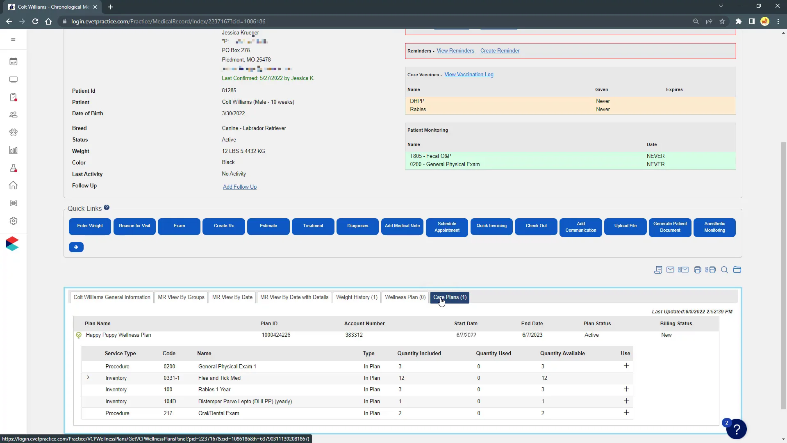Use Distemper Parvo Lepto plus icon
787x443 pixels.
626,401
